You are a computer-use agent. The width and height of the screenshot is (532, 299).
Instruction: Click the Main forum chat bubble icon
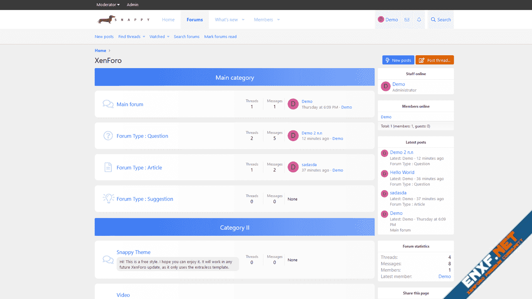pos(108,104)
